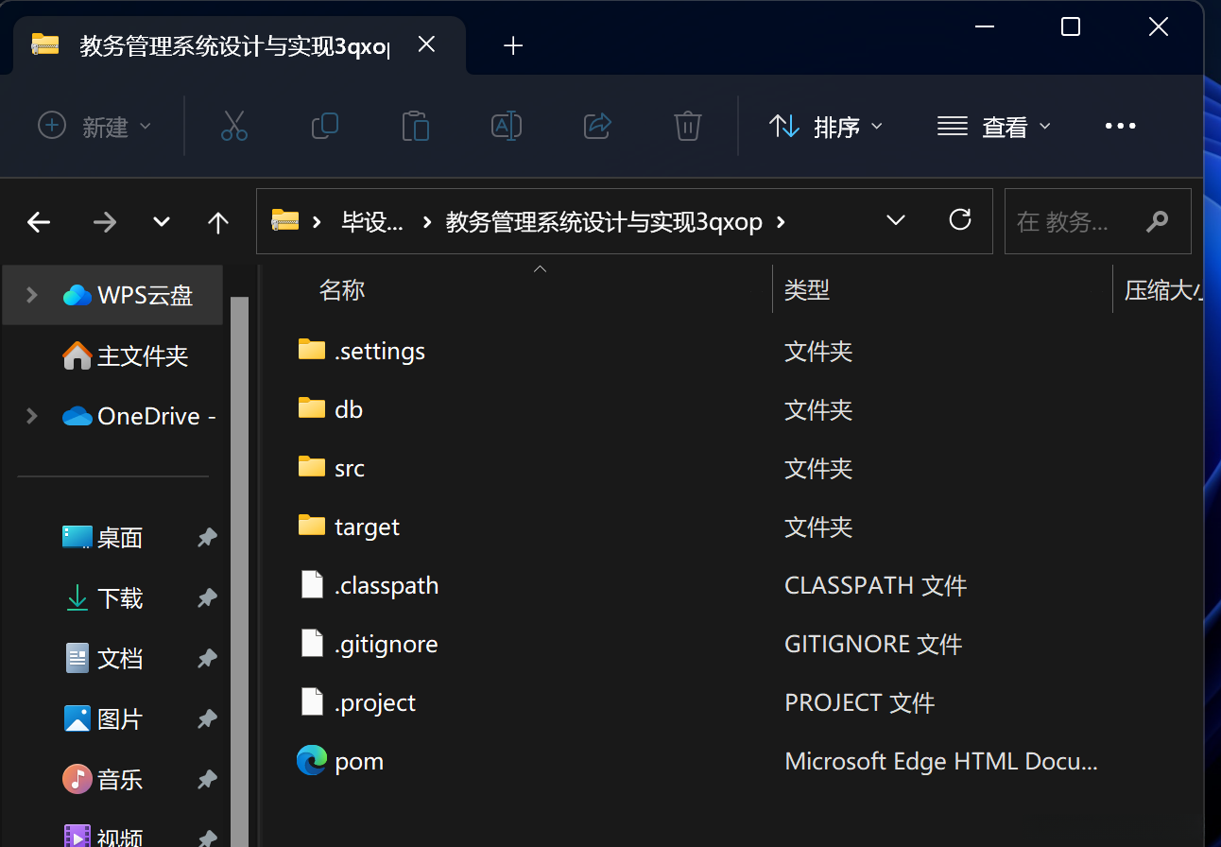Click the navigation pane scrollbar
Image resolution: width=1221 pixels, height=847 pixels.
(x=239, y=571)
